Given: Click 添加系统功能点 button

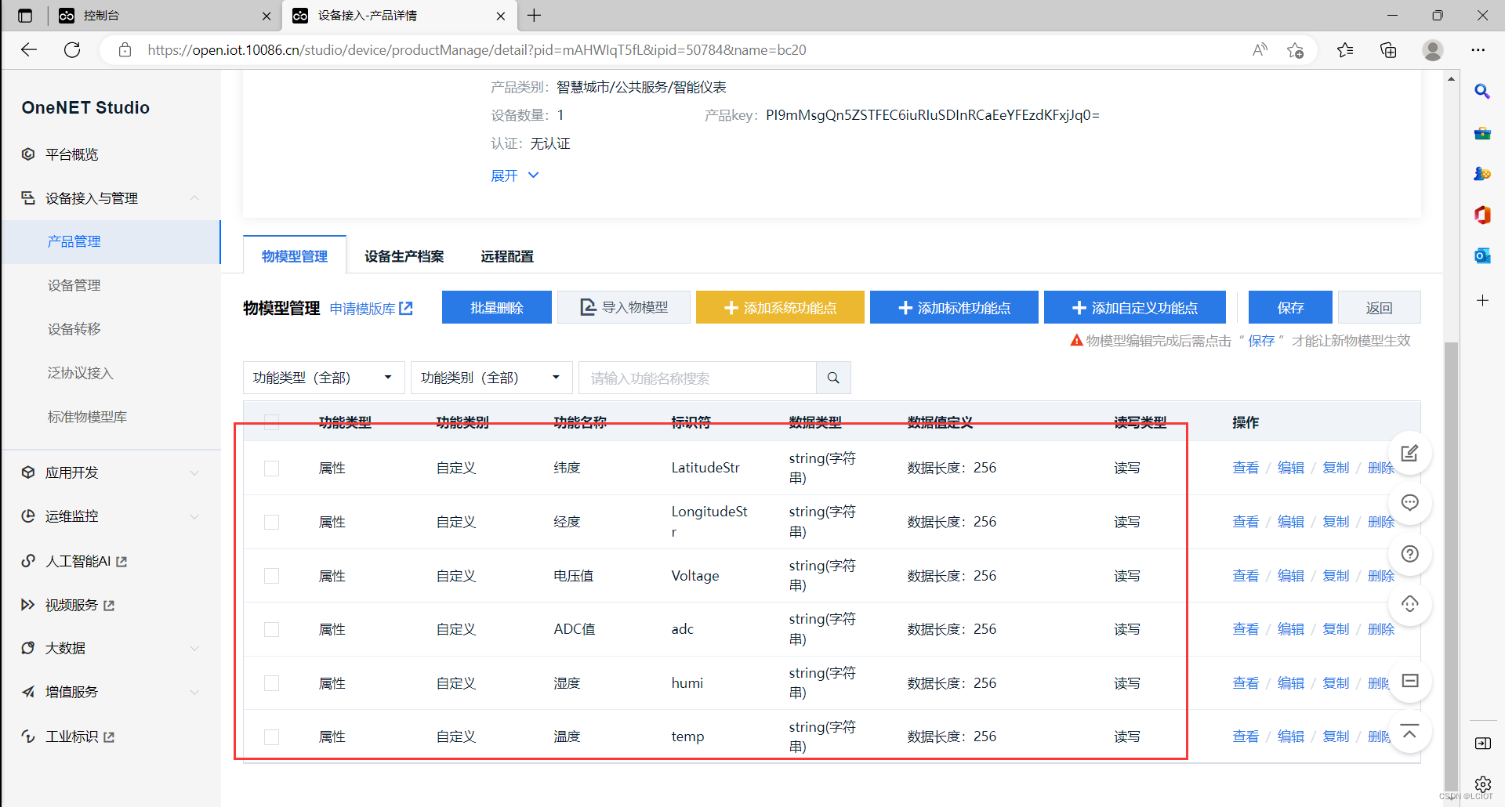Looking at the screenshot, I should 780,308.
